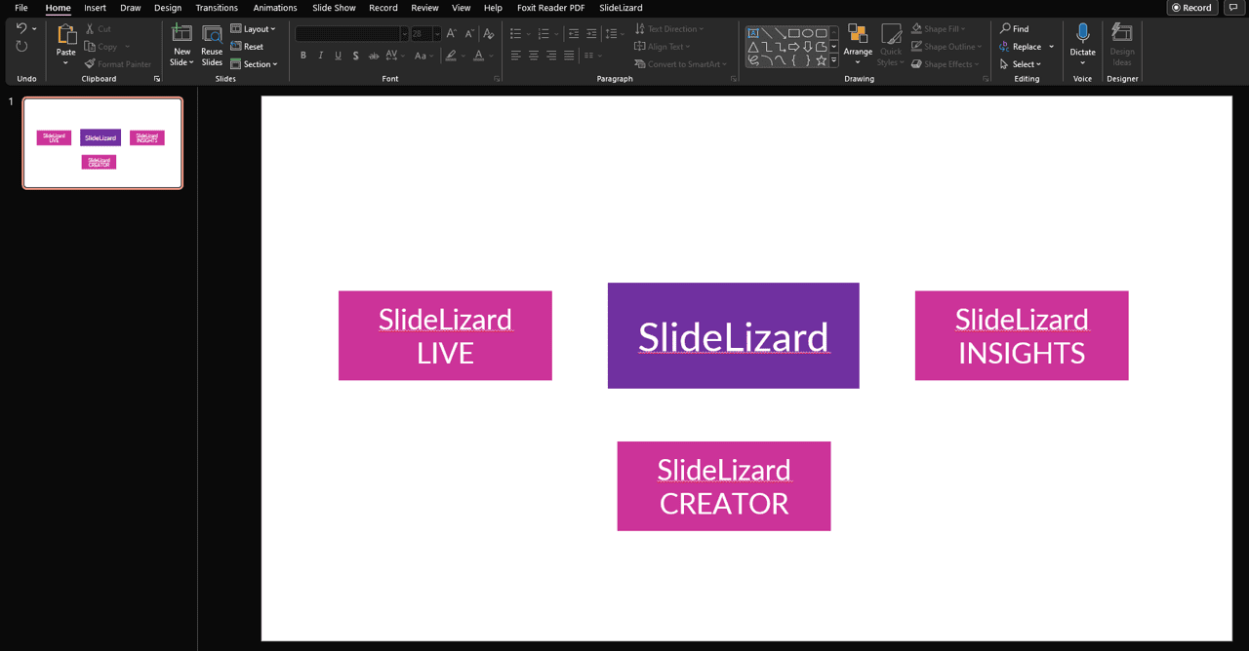Open the Insert tab

tap(95, 8)
